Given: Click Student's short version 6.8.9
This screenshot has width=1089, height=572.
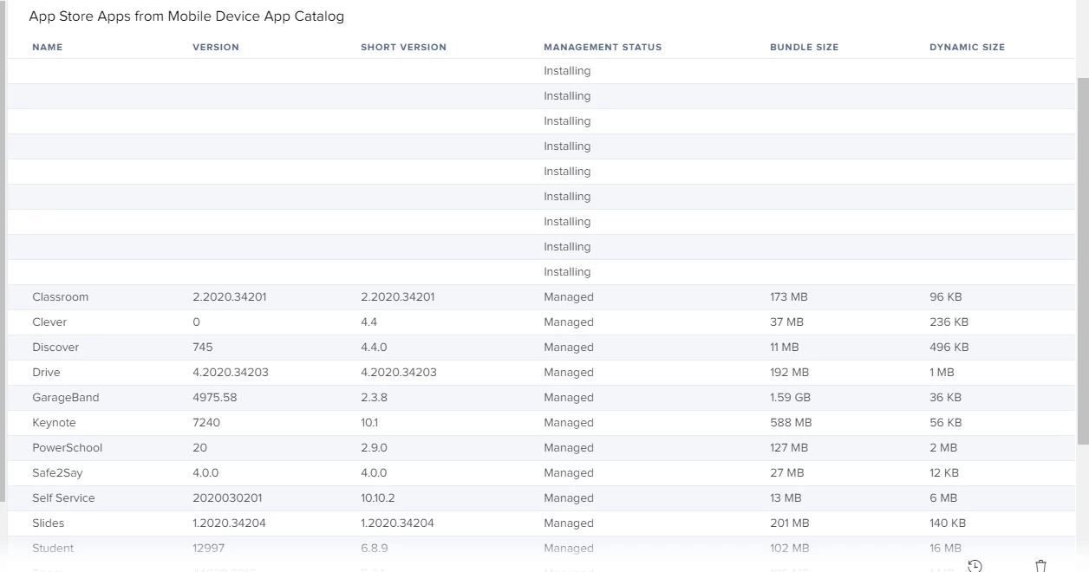Looking at the screenshot, I should 374,549.
